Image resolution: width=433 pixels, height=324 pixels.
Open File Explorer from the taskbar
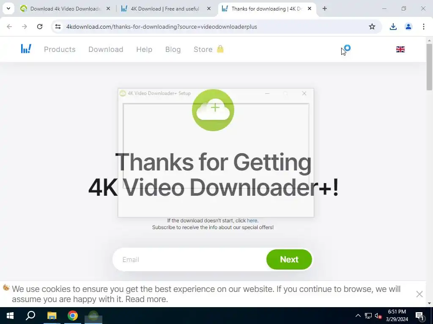(52, 316)
